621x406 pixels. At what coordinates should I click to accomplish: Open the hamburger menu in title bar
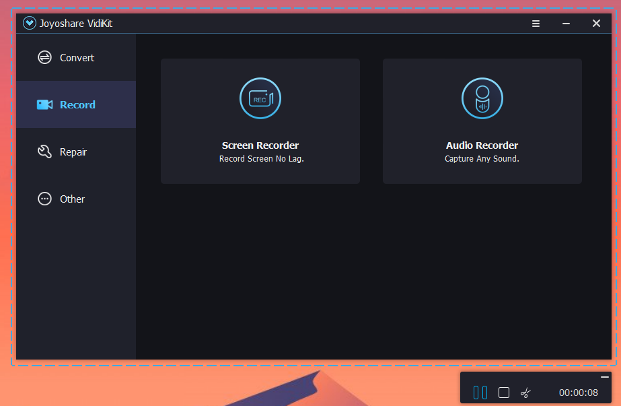tap(536, 24)
